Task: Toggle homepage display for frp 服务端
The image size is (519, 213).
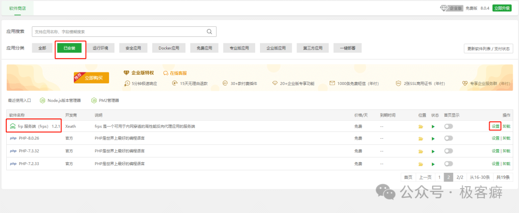Action: [x=448, y=126]
